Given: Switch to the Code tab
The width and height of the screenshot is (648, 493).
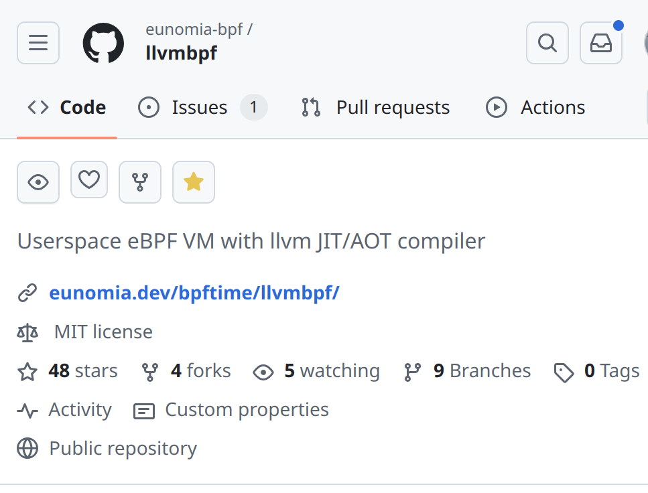Looking at the screenshot, I should pyautogui.click(x=67, y=108).
